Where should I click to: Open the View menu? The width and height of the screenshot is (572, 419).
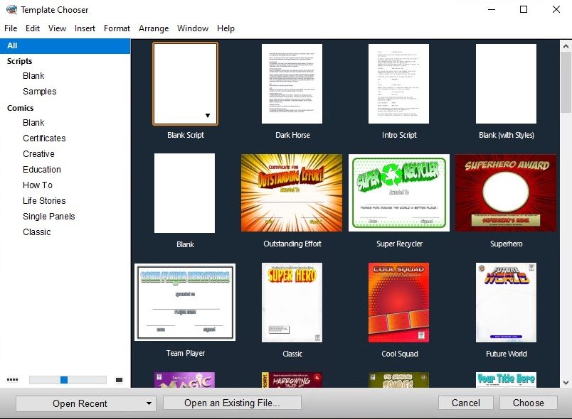[58, 28]
